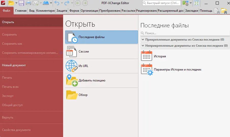Open dropdown arrow next to scanner icon

tap(51, 3)
